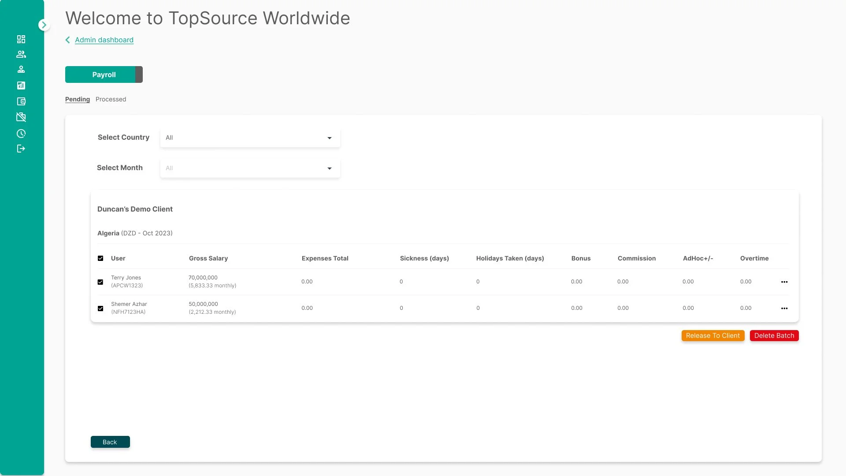
Task: Click the Expenses Total column header
Action: (x=325, y=258)
